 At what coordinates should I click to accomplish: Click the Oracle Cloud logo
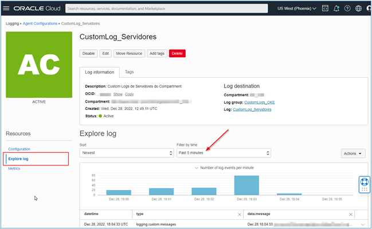37,8
